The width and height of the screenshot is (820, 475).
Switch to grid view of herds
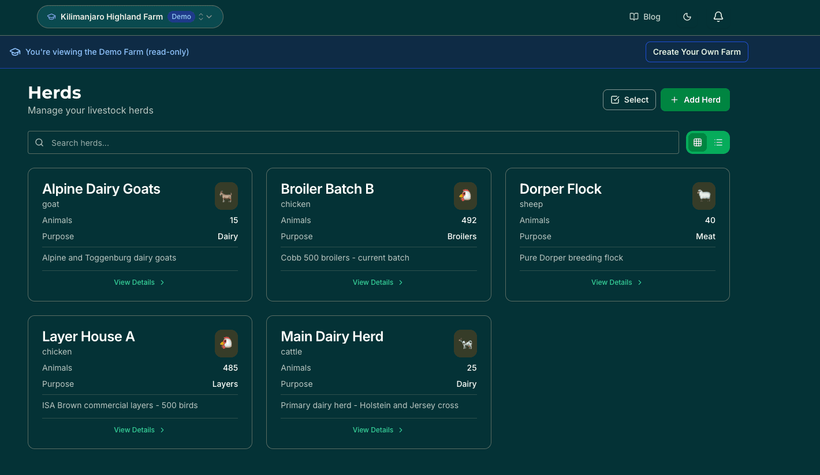(698, 142)
